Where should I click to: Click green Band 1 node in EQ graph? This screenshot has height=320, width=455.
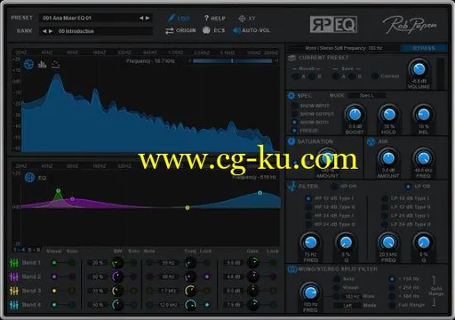point(59,191)
